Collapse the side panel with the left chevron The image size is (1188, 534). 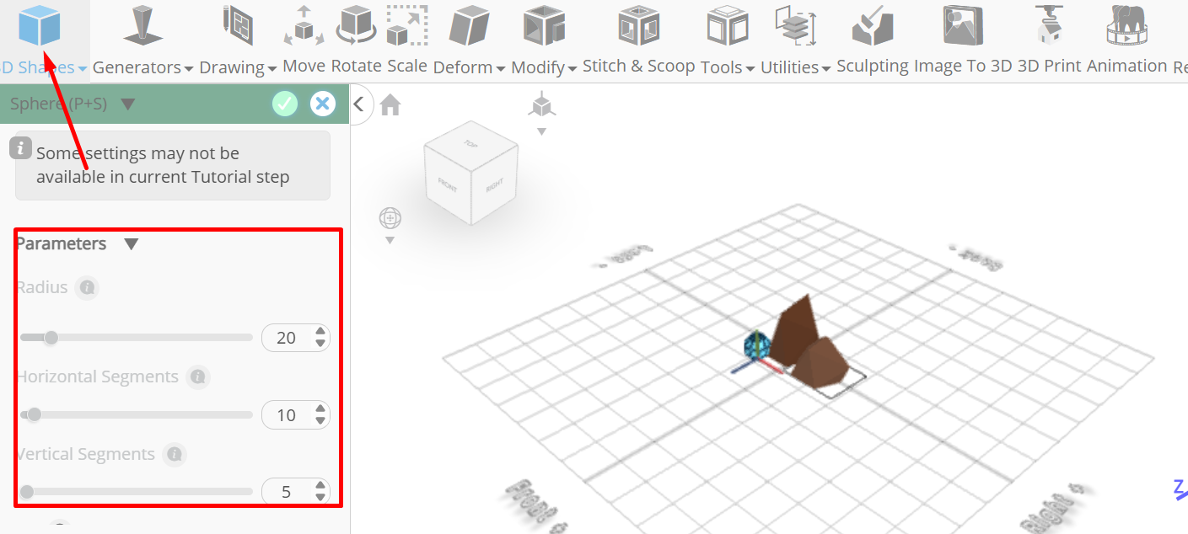coord(359,104)
